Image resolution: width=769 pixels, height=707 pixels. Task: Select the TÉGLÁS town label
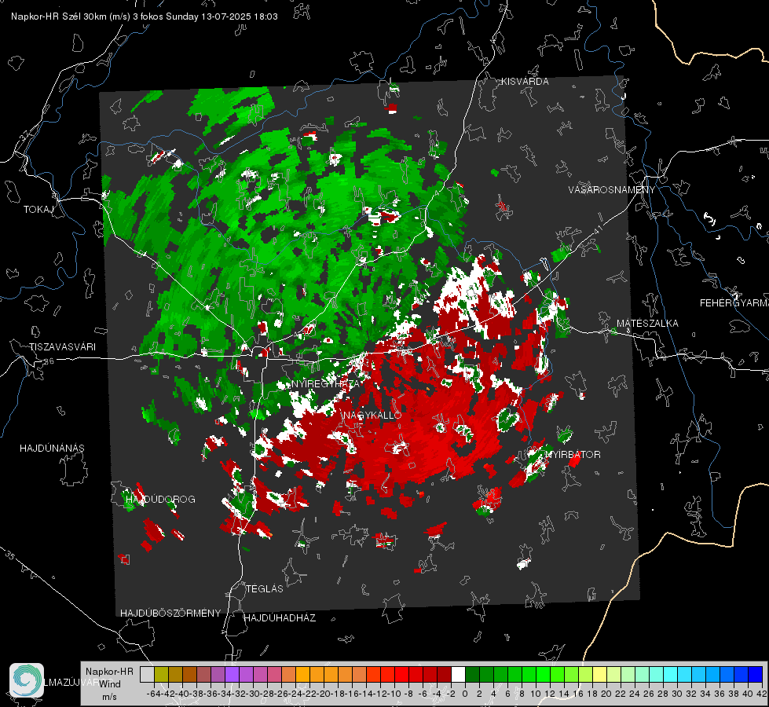coord(265,588)
